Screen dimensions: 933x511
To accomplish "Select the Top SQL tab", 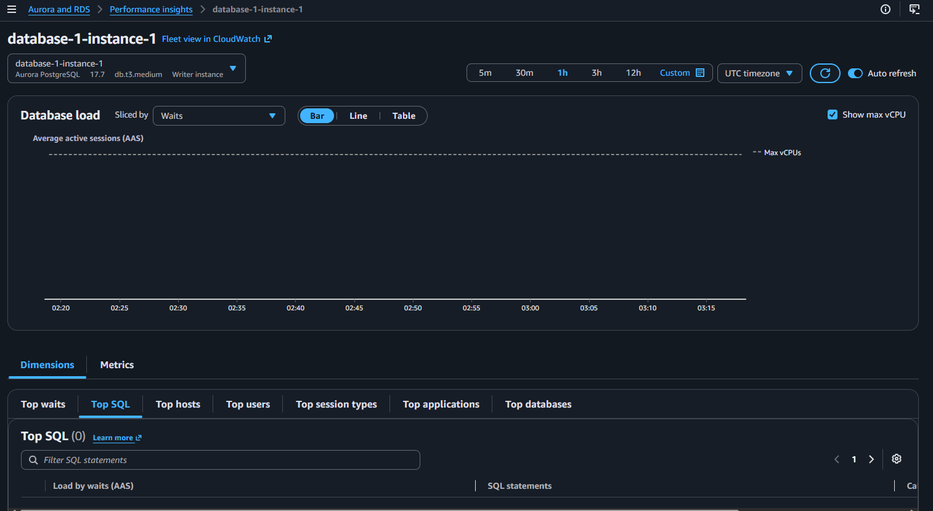I will [110, 404].
